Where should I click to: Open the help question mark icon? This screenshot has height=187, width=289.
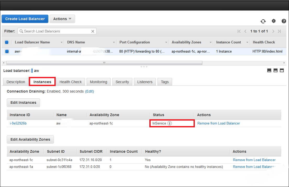click(284, 21)
